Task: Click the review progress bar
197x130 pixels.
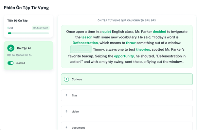Action: [x=28, y=33]
